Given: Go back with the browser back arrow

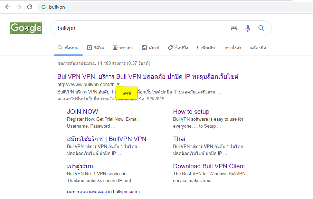Looking at the screenshot, I should (x=8, y=7).
